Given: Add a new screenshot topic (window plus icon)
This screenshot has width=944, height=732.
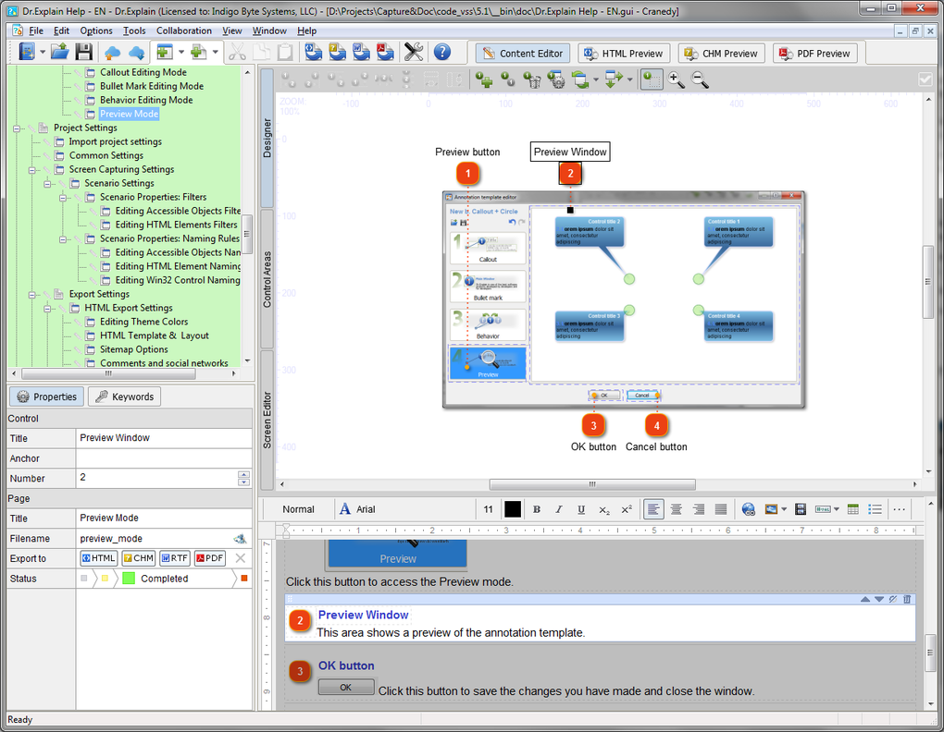Looking at the screenshot, I should (x=165, y=53).
